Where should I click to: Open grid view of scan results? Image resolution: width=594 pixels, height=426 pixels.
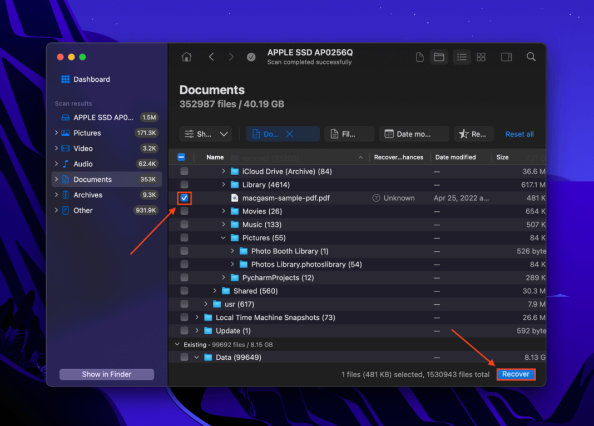481,56
